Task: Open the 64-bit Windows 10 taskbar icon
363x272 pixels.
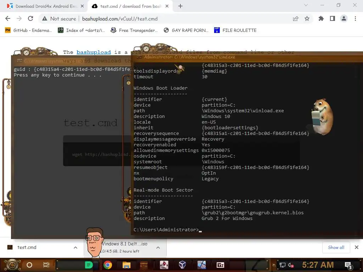Action: [x=201, y=265]
